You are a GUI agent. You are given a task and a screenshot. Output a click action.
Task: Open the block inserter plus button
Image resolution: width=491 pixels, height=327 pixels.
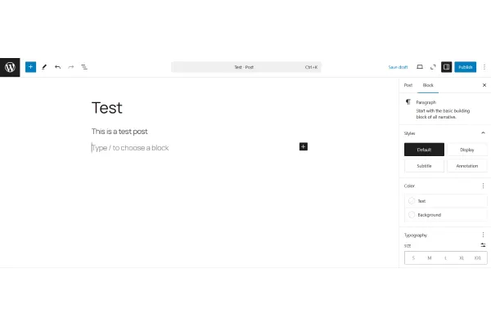(x=30, y=67)
